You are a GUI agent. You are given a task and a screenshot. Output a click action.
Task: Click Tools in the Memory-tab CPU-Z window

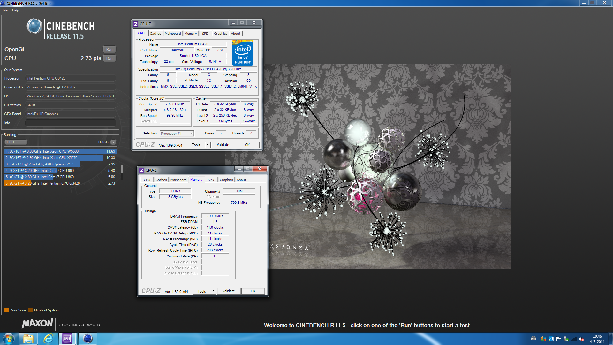click(x=202, y=291)
